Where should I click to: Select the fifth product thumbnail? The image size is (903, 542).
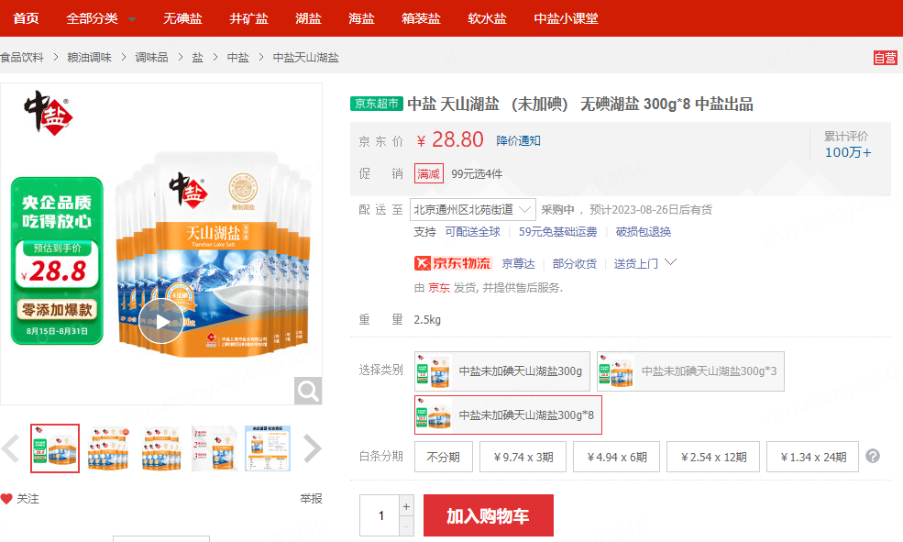coord(268,448)
